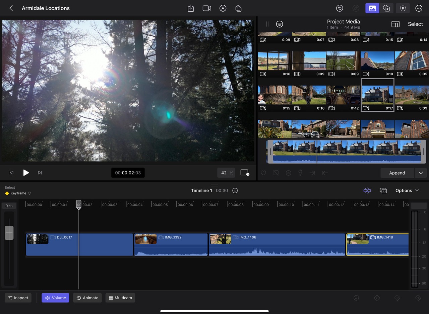Open the Multicam tab
Viewport: 429px width, 314px height.
120,298
